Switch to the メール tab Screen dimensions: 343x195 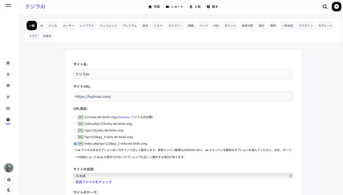[x=53, y=25]
